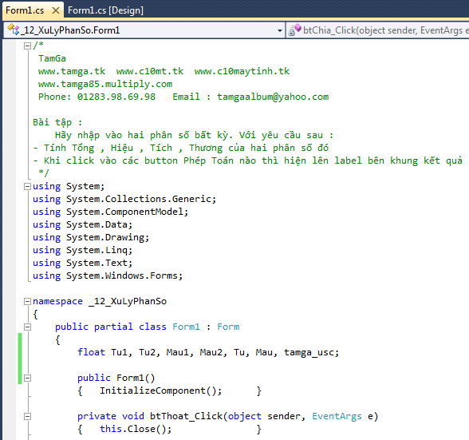Click the dropdown arrow of class selector
Screen dimensions: 469x440
[x=280, y=30]
